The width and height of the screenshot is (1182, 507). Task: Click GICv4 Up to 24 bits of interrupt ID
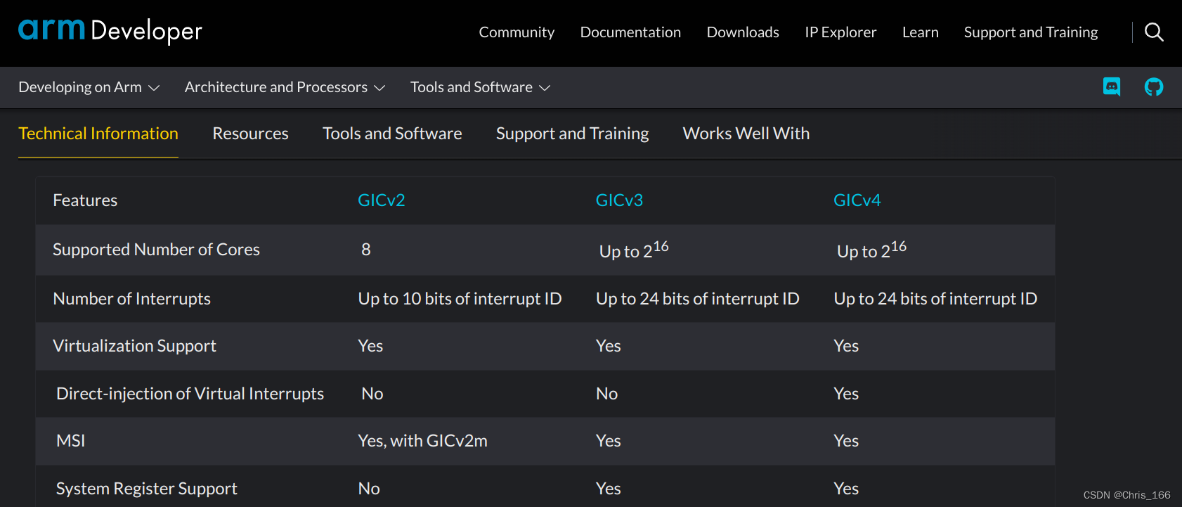tap(935, 299)
